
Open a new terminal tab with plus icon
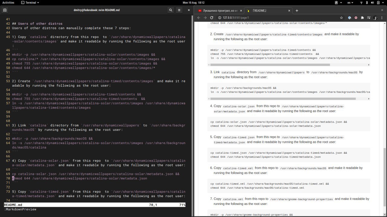5,10
